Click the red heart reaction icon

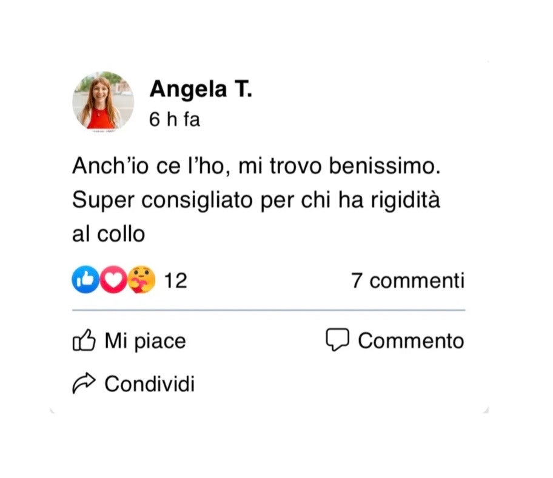(113, 280)
